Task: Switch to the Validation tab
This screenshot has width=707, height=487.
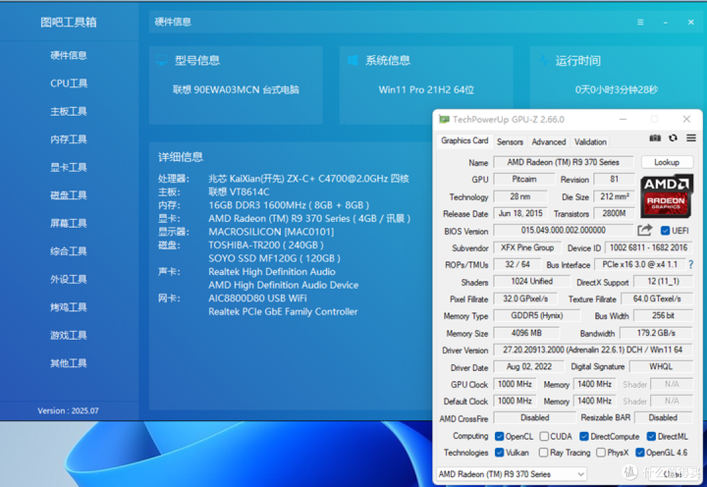Action: 590,142
